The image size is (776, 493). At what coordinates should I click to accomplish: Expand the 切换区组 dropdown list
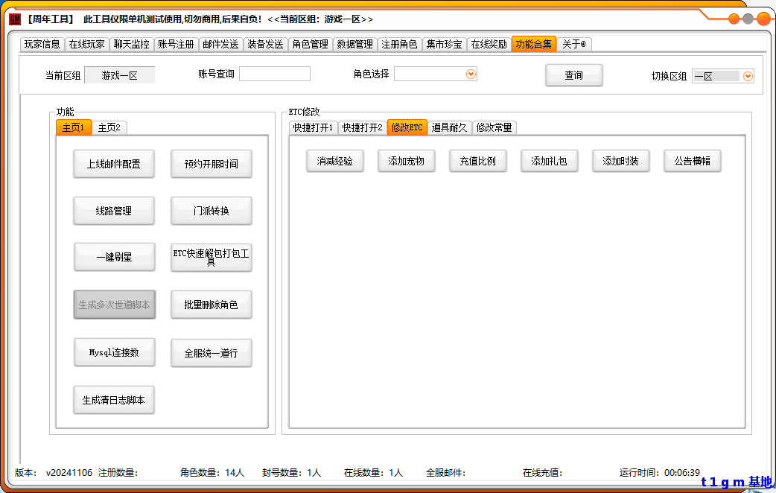point(748,76)
